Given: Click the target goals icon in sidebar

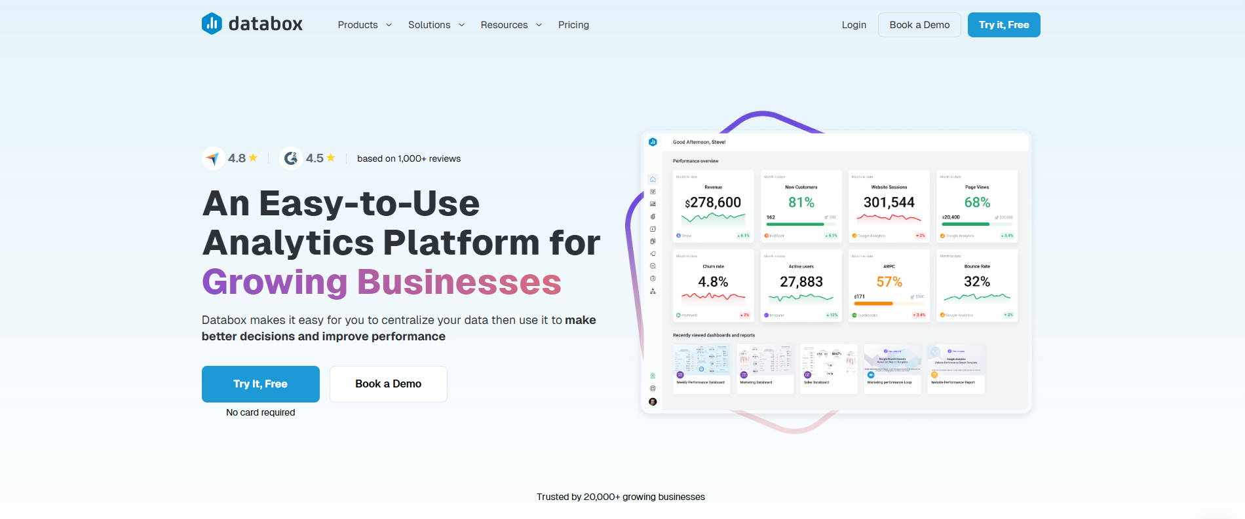Looking at the screenshot, I should coord(653,217).
